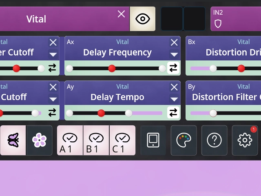261x196 pixels.
Task: Click the shield icon under IN2
Action: point(218,24)
